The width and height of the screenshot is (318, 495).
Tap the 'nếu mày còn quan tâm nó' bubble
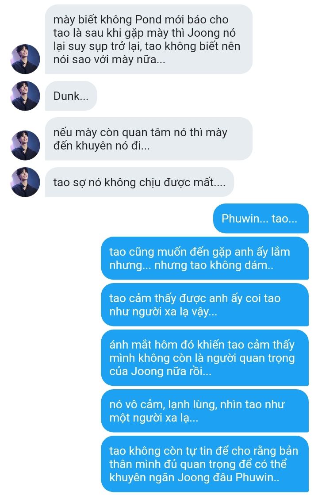click(x=149, y=139)
